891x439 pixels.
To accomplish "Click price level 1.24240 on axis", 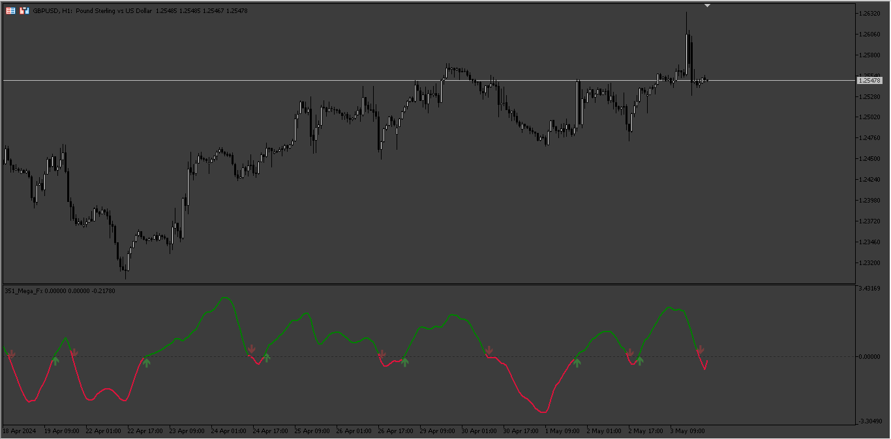I will 869,180.
